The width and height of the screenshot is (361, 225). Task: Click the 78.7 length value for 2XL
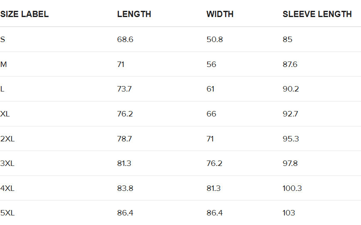[x=124, y=139]
